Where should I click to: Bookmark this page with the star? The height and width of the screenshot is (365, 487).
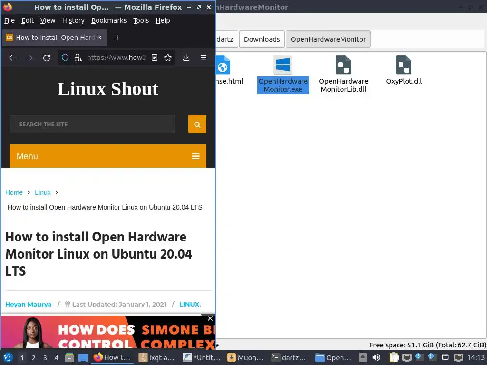(168, 58)
